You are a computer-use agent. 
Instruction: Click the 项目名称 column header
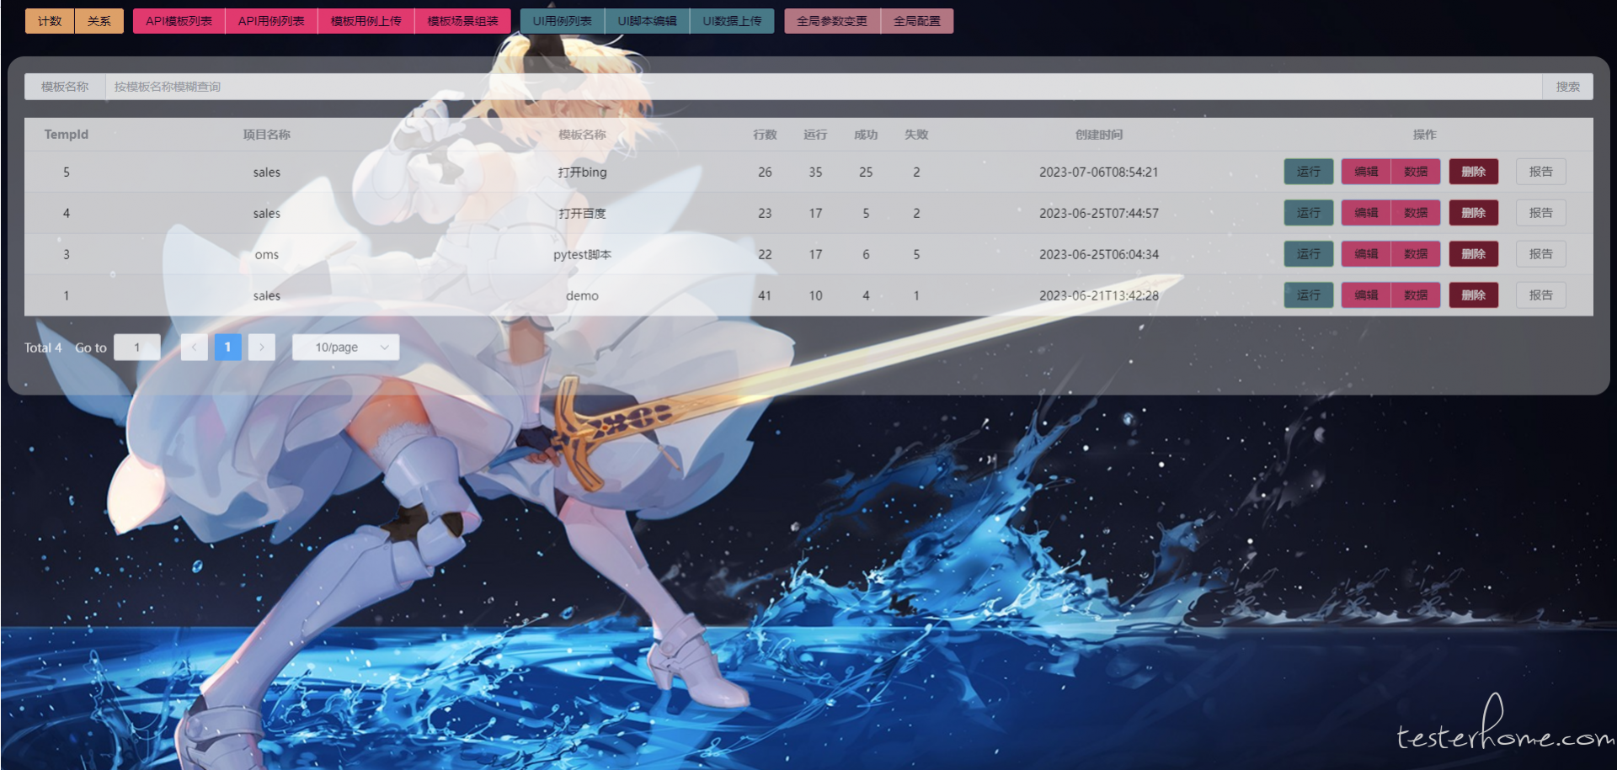click(x=267, y=135)
